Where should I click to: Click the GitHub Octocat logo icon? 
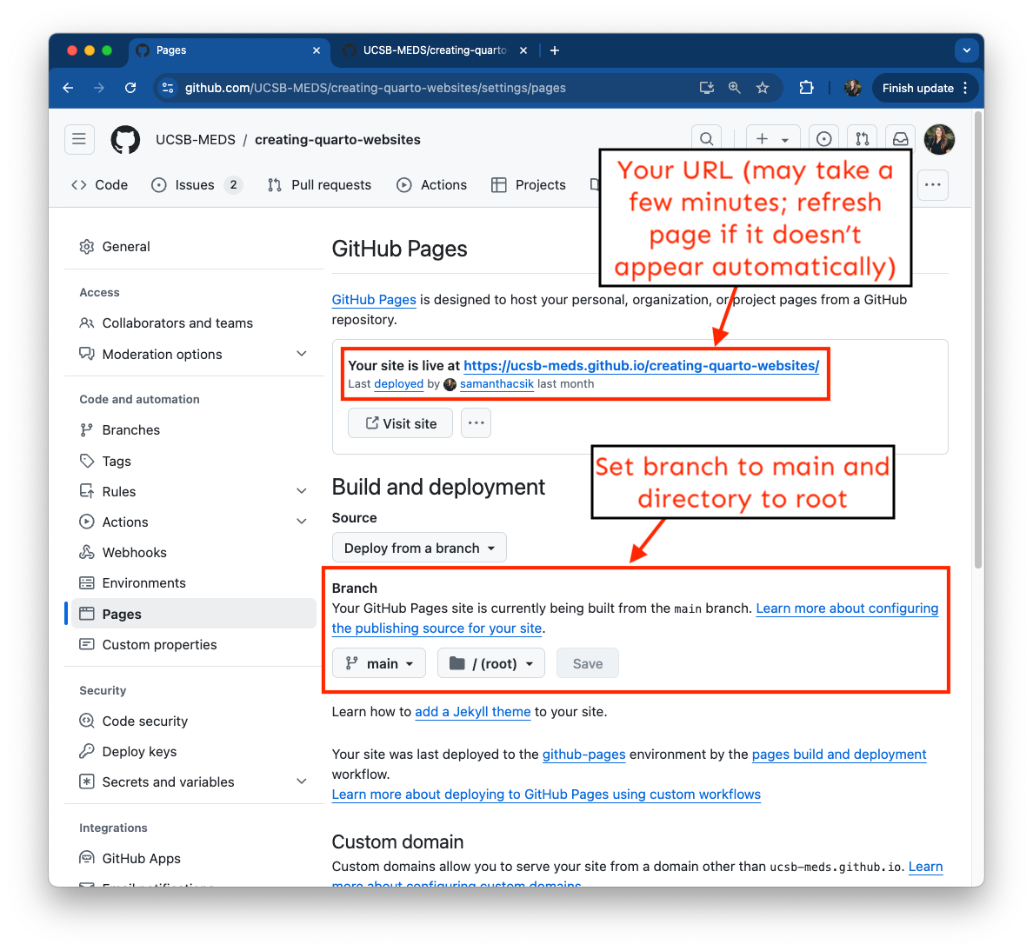tap(125, 139)
